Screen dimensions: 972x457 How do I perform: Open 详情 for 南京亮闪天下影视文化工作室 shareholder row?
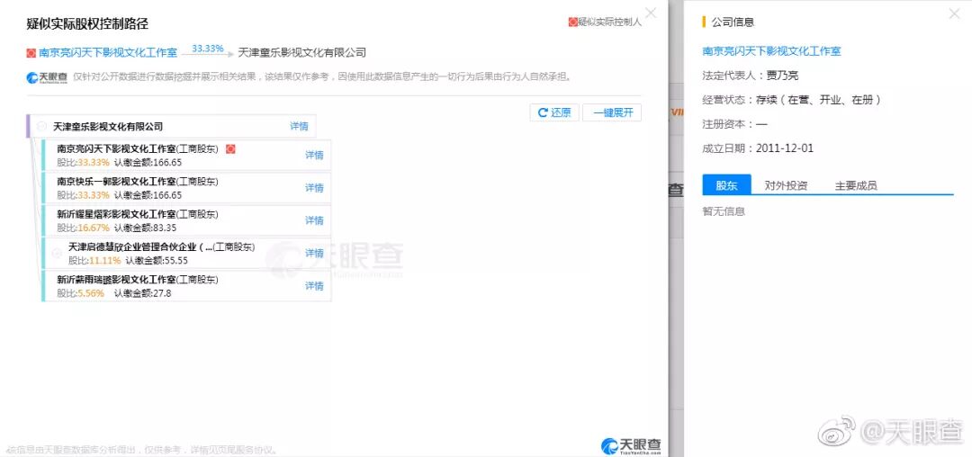(x=314, y=156)
